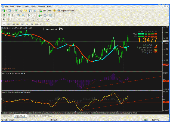Open the Market Watch window icon
This screenshot has height=122, width=170.
coord(17,11)
